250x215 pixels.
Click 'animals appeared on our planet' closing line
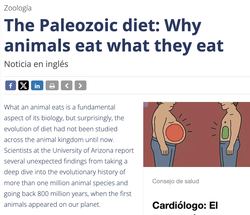click(52, 204)
